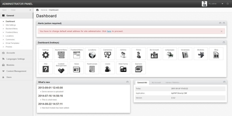Click the power logout icon
The image size is (232, 116).
(228, 4)
